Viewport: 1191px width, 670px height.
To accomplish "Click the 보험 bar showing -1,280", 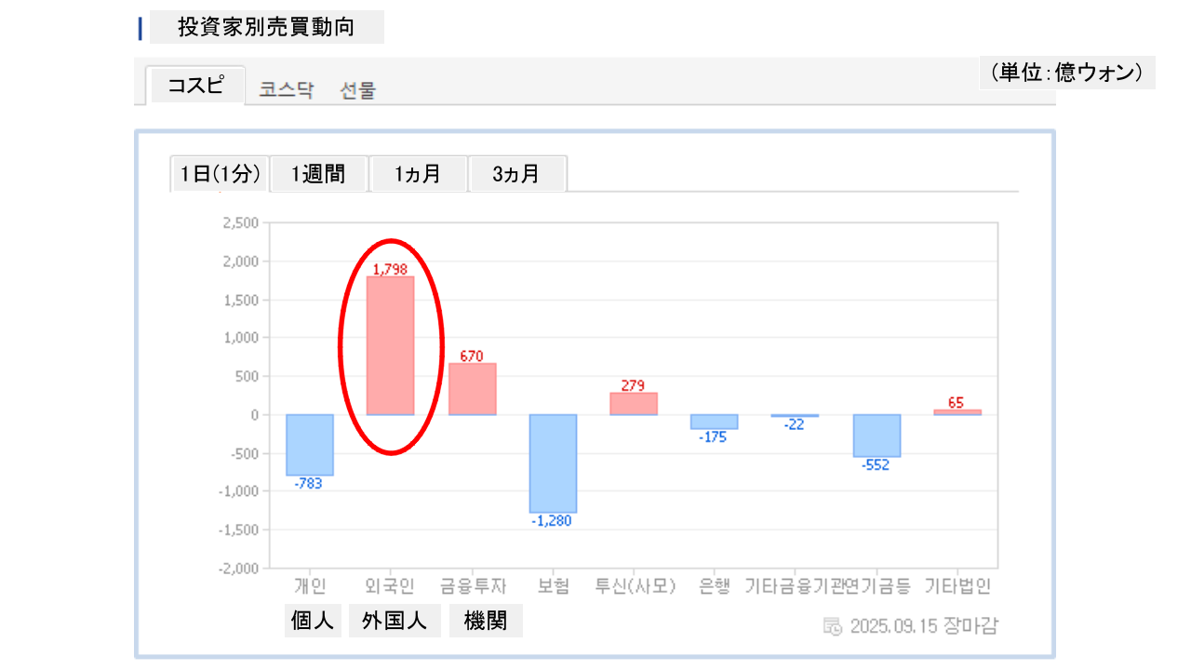I will point(553,463).
